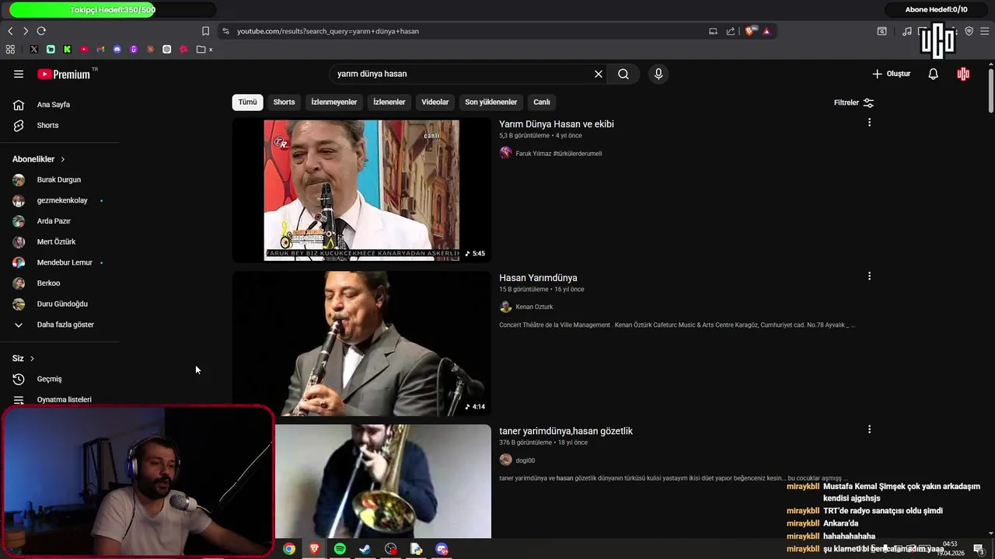This screenshot has height=559, width=995.
Task: Bookmark this page with bookmark icon
Action: 205,31
